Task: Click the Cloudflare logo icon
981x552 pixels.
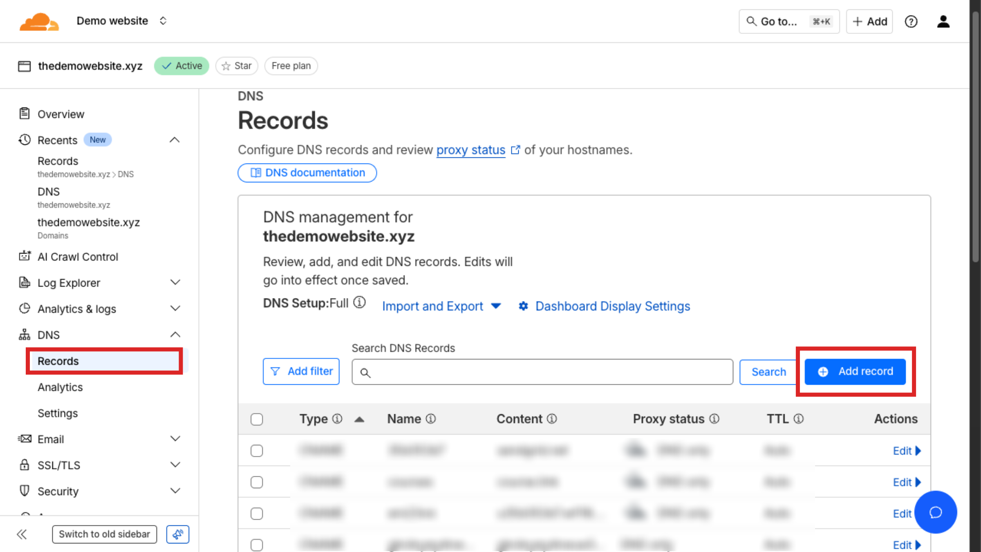Action: 39,22
